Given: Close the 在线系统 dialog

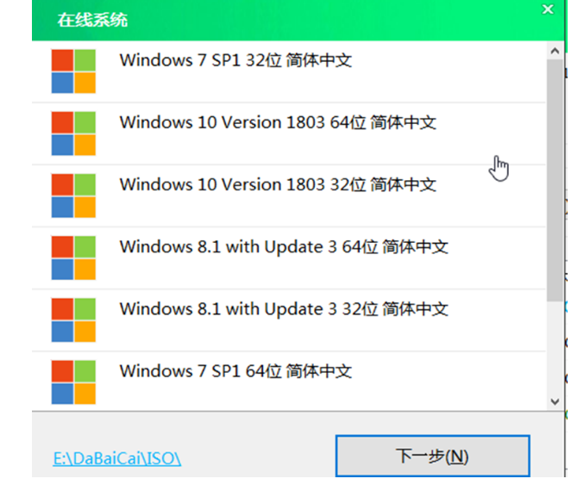Looking at the screenshot, I should (548, 9).
